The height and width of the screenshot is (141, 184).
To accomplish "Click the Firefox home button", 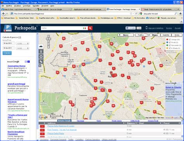I will pyautogui.click(x=181, y=14).
